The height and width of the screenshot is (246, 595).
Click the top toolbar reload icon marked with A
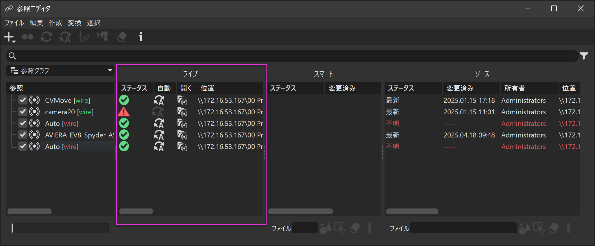point(65,37)
